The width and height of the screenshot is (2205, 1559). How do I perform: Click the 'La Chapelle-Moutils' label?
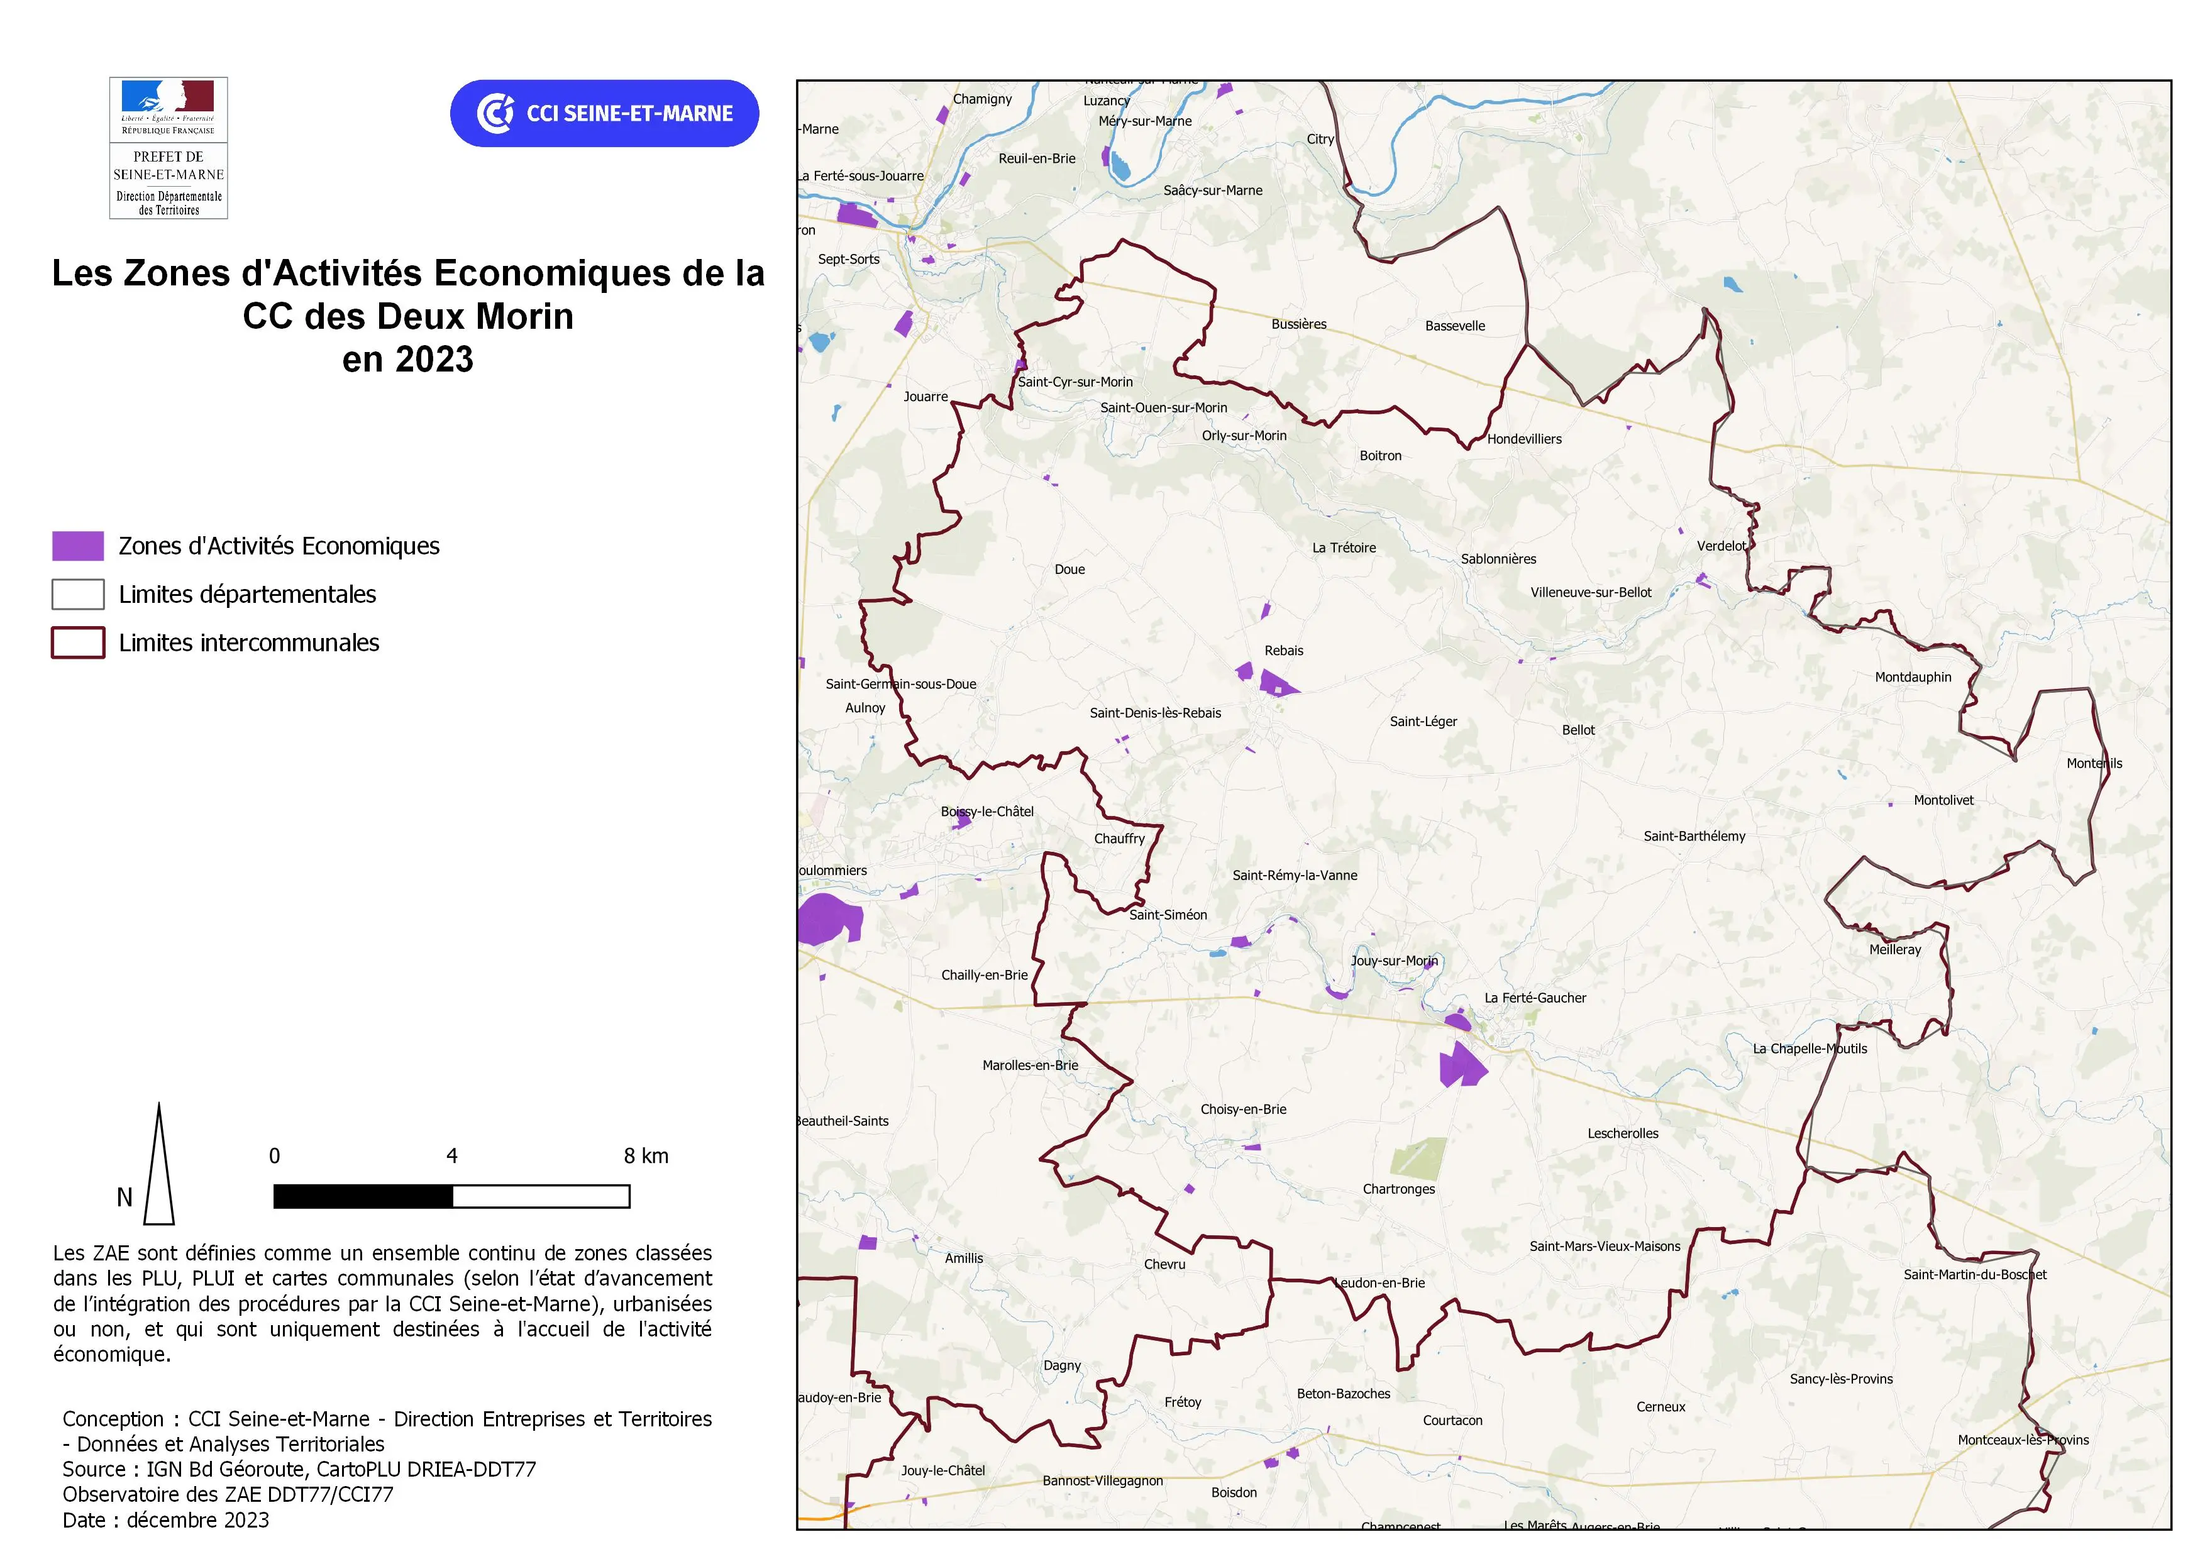[x=1810, y=1049]
